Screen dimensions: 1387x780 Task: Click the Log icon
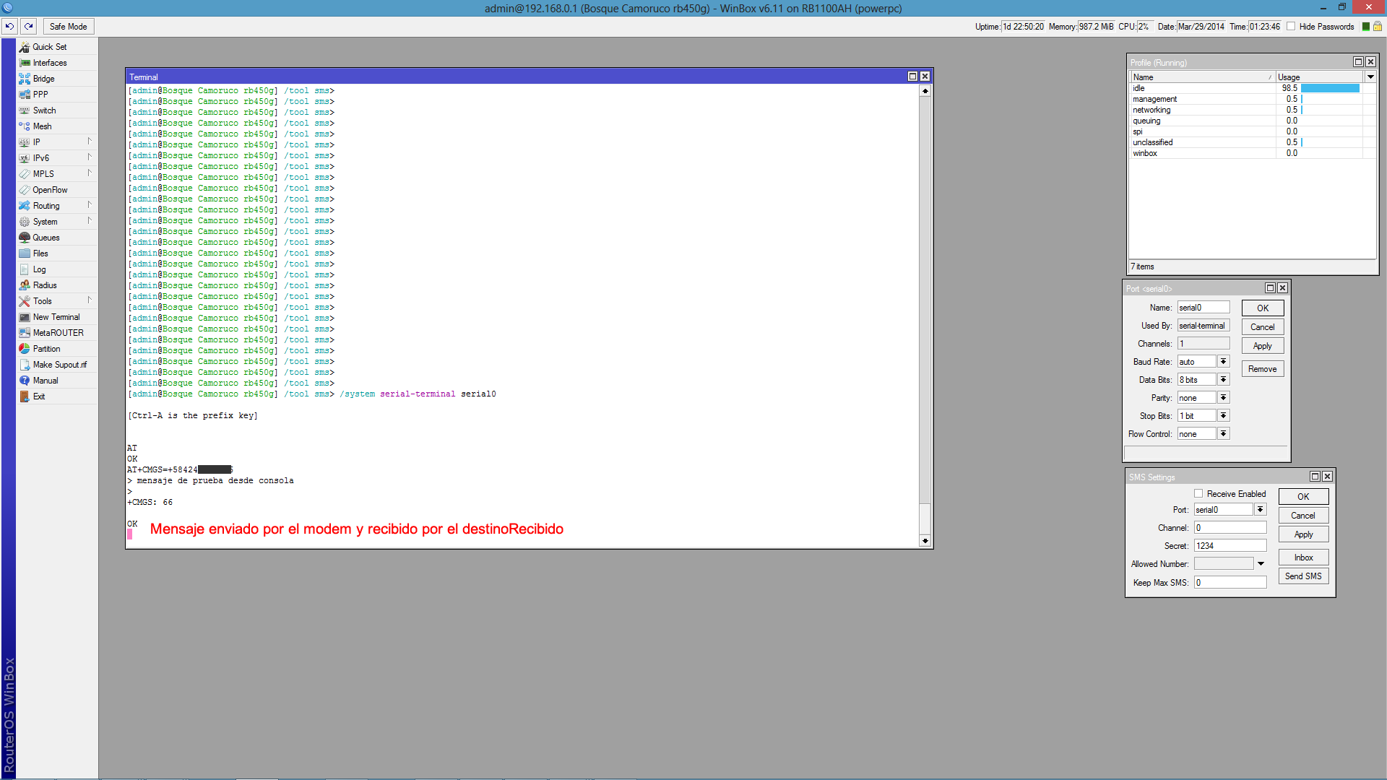click(x=25, y=269)
